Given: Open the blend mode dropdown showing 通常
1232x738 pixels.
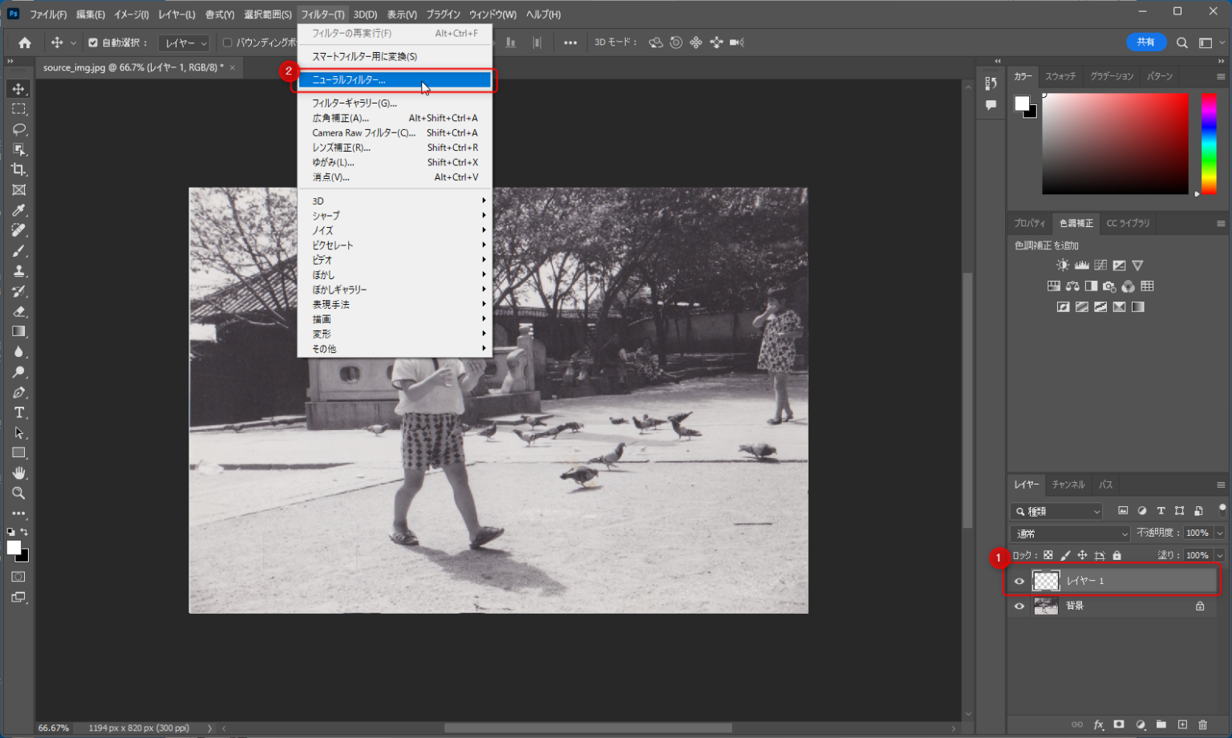Looking at the screenshot, I should [1069, 533].
